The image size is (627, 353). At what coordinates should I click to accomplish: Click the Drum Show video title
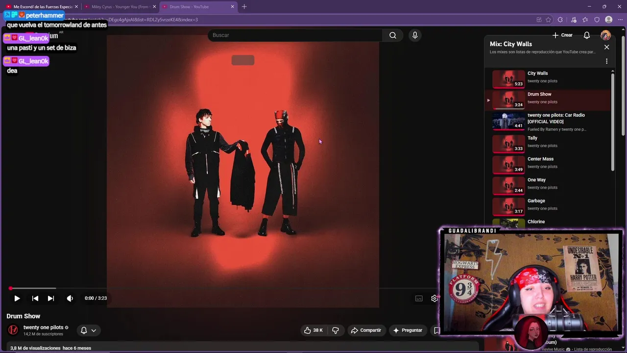(x=23, y=316)
